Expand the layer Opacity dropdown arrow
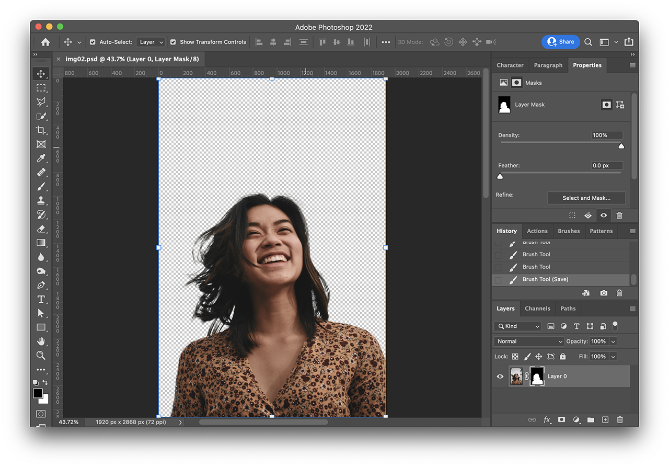The image size is (669, 467). (x=613, y=341)
